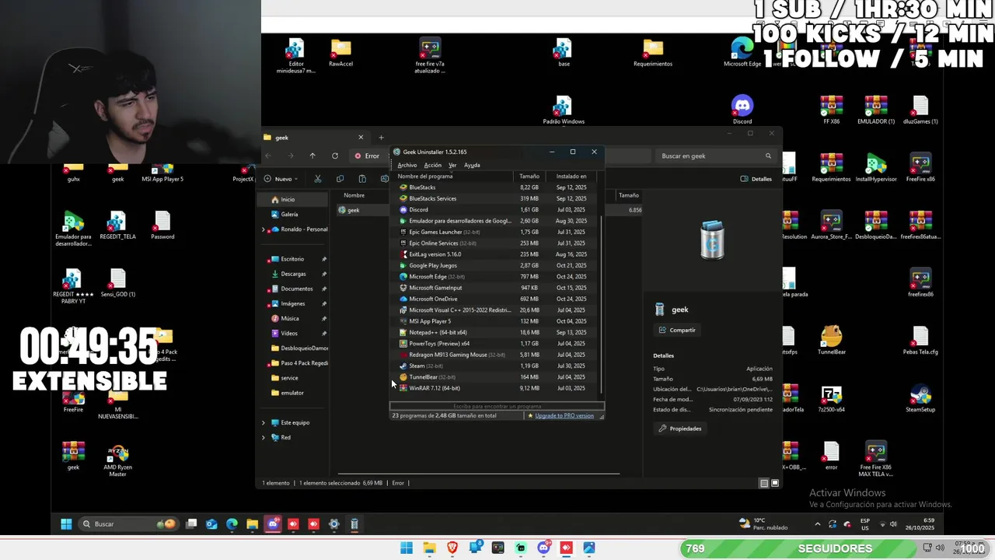995x560 pixels.
Task: Add a new Explorer tab
Action: [381, 138]
